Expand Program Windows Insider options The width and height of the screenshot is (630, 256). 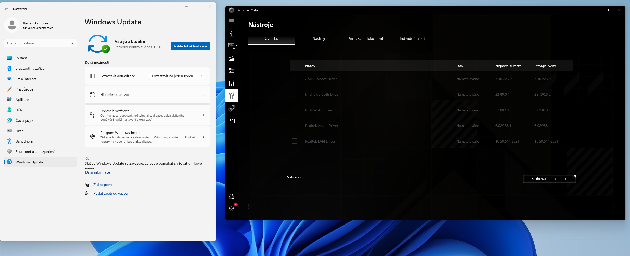(x=147, y=137)
